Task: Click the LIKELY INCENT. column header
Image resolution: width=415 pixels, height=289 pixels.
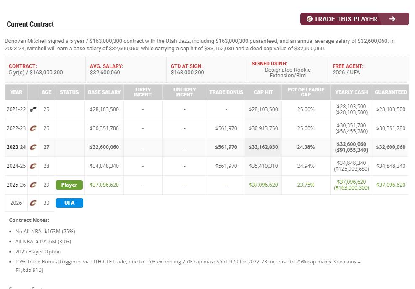Action: (x=143, y=92)
